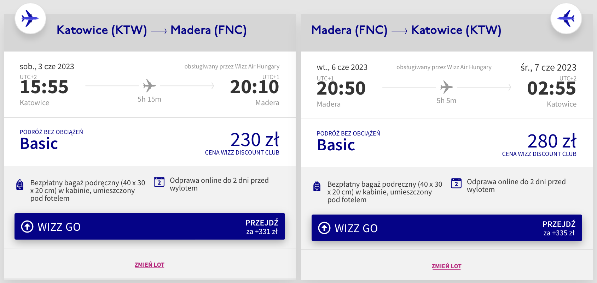The height and width of the screenshot is (283, 597).
Task: Click the 15:55 departure time from Katowice
Action: pos(44,87)
